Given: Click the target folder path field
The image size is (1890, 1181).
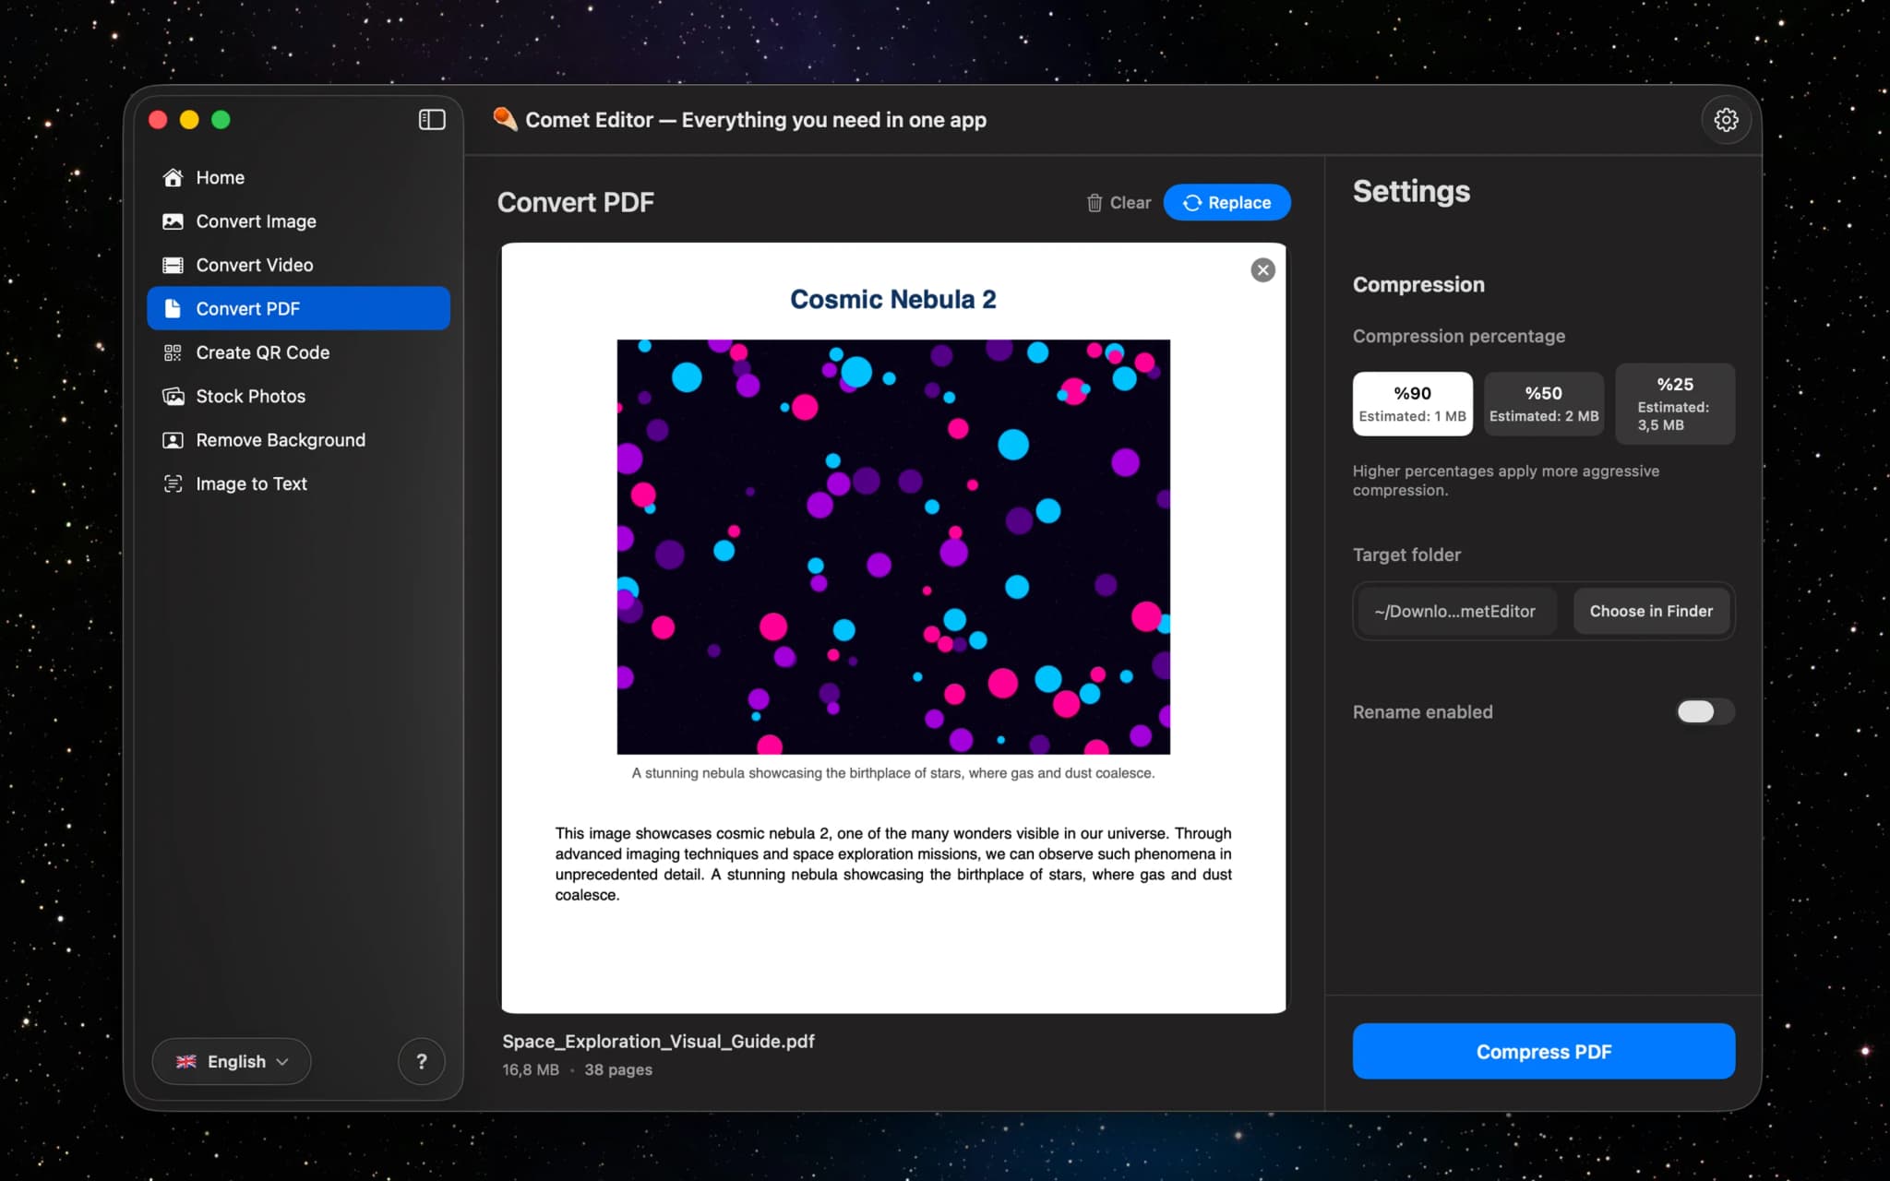Looking at the screenshot, I should coord(1455,611).
